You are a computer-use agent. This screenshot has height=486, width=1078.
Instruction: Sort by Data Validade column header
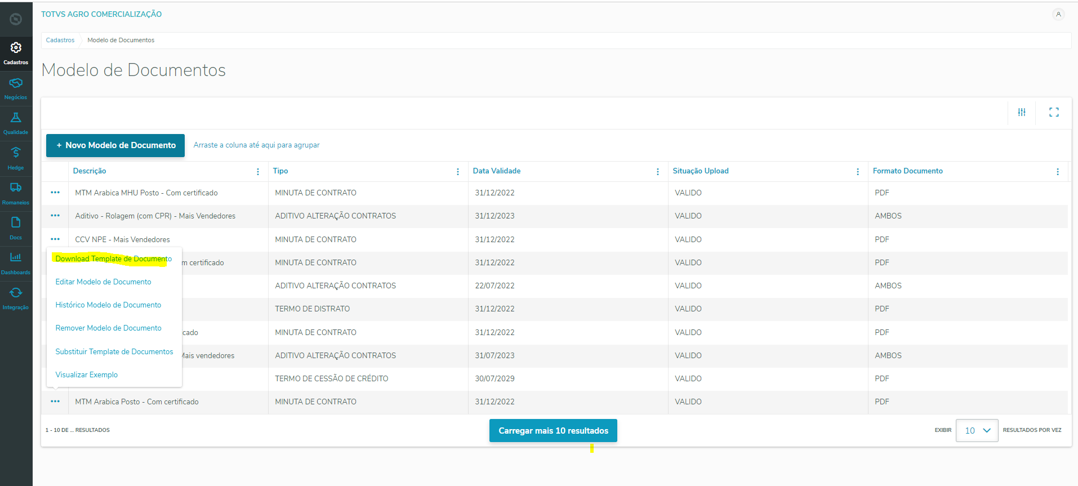pos(497,171)
